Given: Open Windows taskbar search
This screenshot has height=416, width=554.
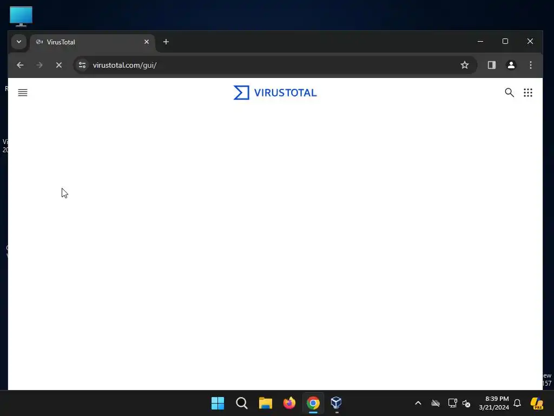Looking at the screenshot, I should click(242, 403).
